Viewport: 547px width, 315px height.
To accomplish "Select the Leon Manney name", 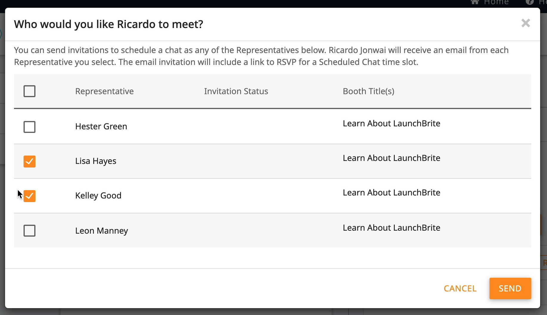I will (x=102, y=231).
